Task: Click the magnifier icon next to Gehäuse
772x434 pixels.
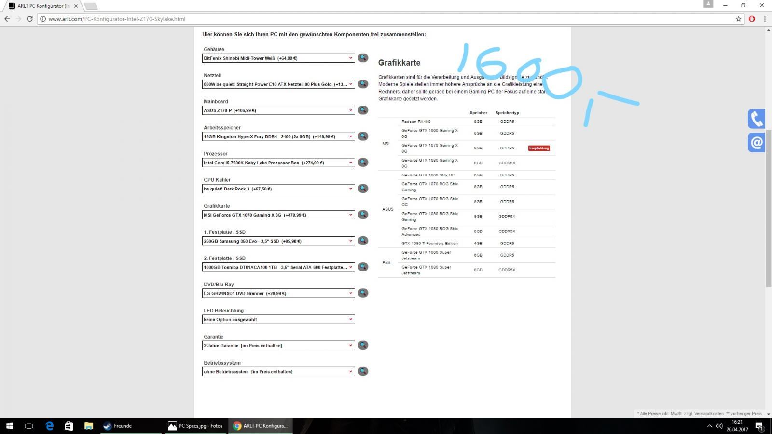Action: 363,58
